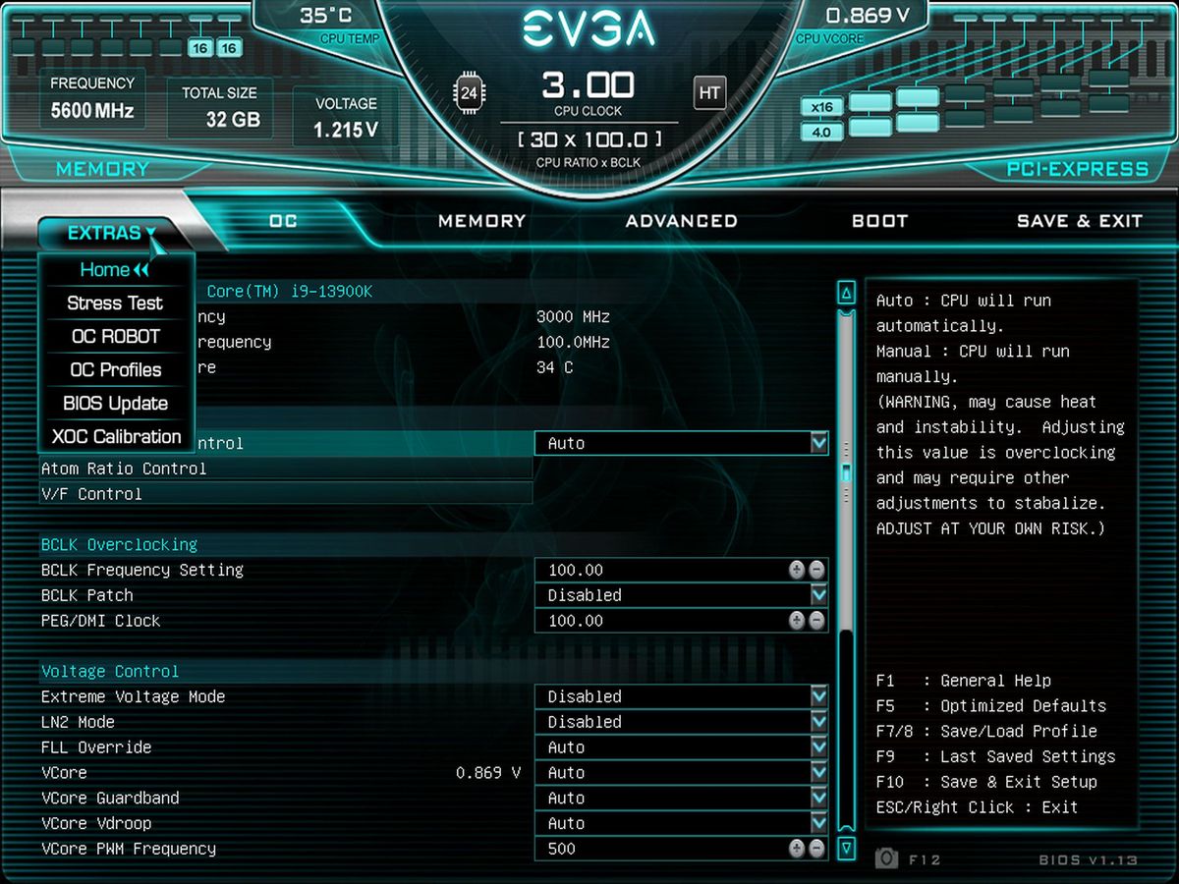The width and height of the screenshot is (1179, 884).
Task: Select BIOS Update in EXTRAS menu
Action: tap(115, 403)
